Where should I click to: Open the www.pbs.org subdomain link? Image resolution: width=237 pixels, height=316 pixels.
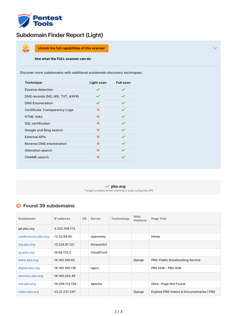[x=28, y=260]
